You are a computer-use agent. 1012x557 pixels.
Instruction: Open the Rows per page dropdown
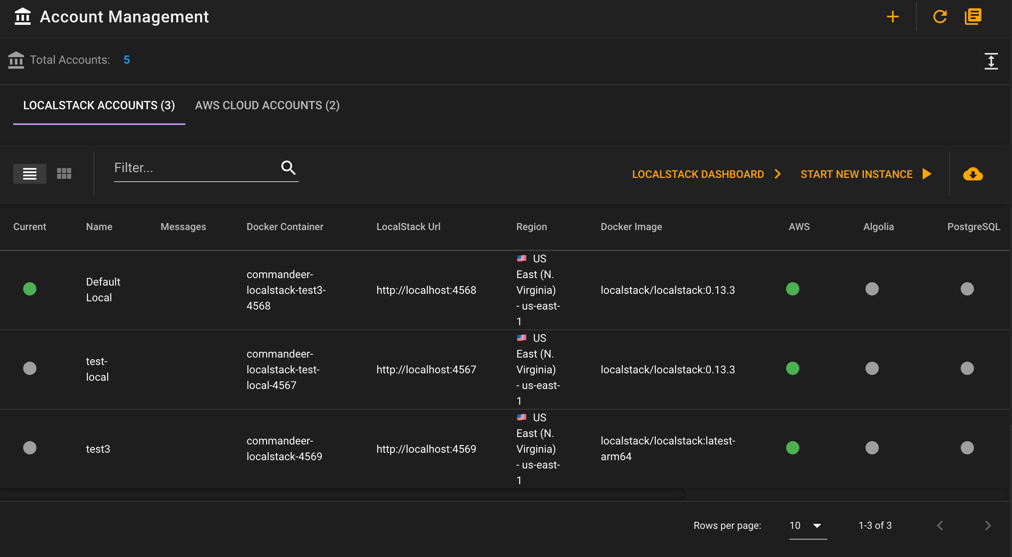point(808,526)
